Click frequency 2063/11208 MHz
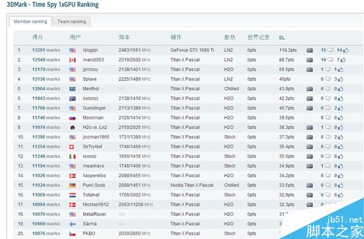 [x=136, y=205]
